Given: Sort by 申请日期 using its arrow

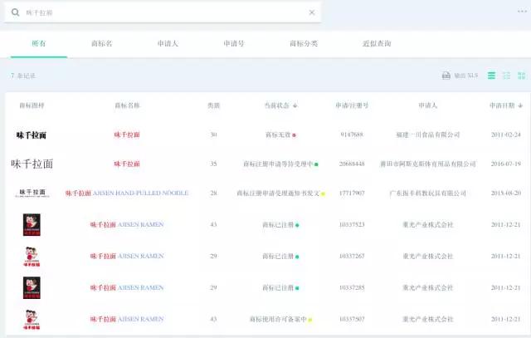Looking at the screenshot, I should coord(520,105).
